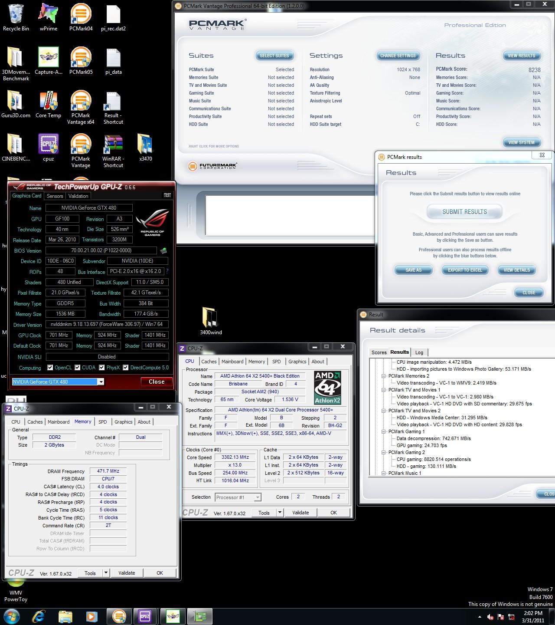Click the SUBMIT RESULTS button
The image size is (555, 625).
point(464,212)
